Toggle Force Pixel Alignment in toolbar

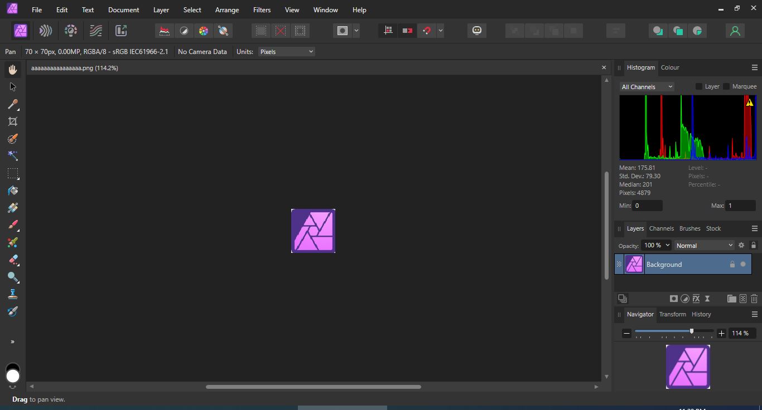point(388,31)
